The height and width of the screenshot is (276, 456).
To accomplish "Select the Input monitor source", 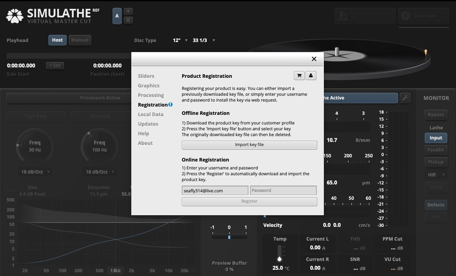I will click(436, 138).
